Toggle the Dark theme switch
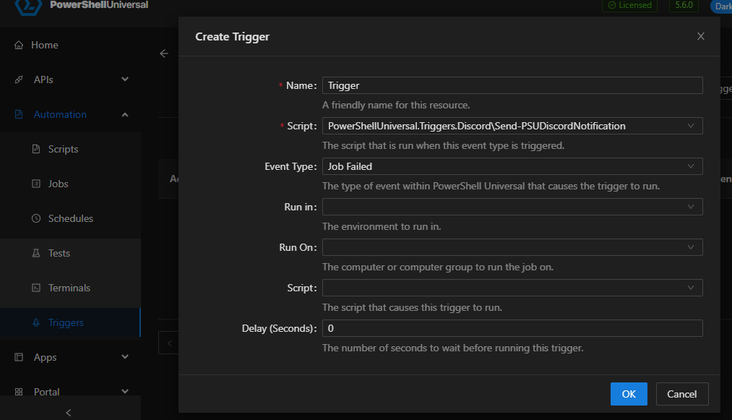Image resolution: width=732 pixels, height=420 pixels. click(721, 6)
